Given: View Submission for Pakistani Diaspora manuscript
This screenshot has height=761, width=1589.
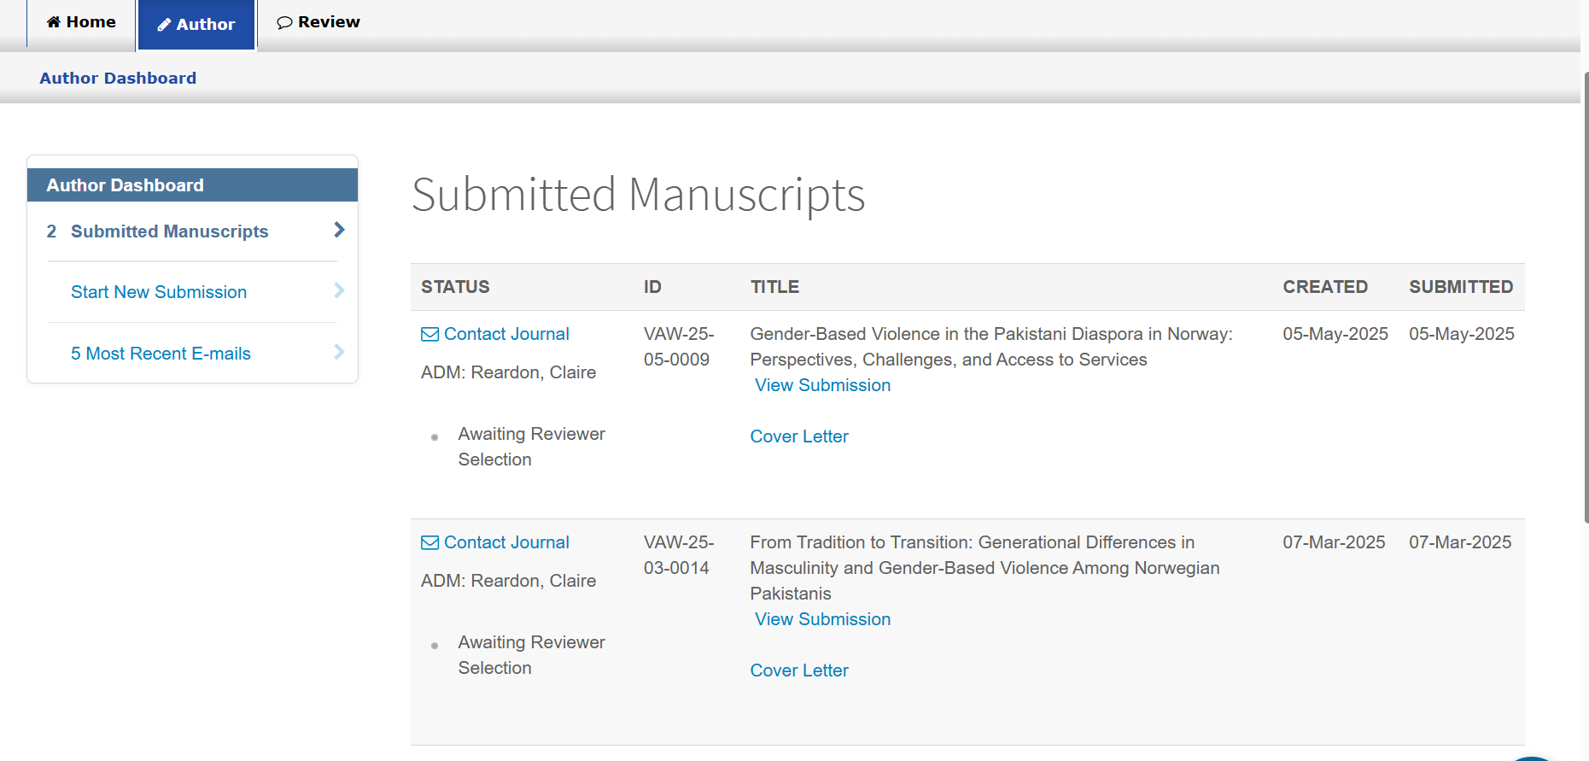Looking at the screenshot, I should 822,385.
